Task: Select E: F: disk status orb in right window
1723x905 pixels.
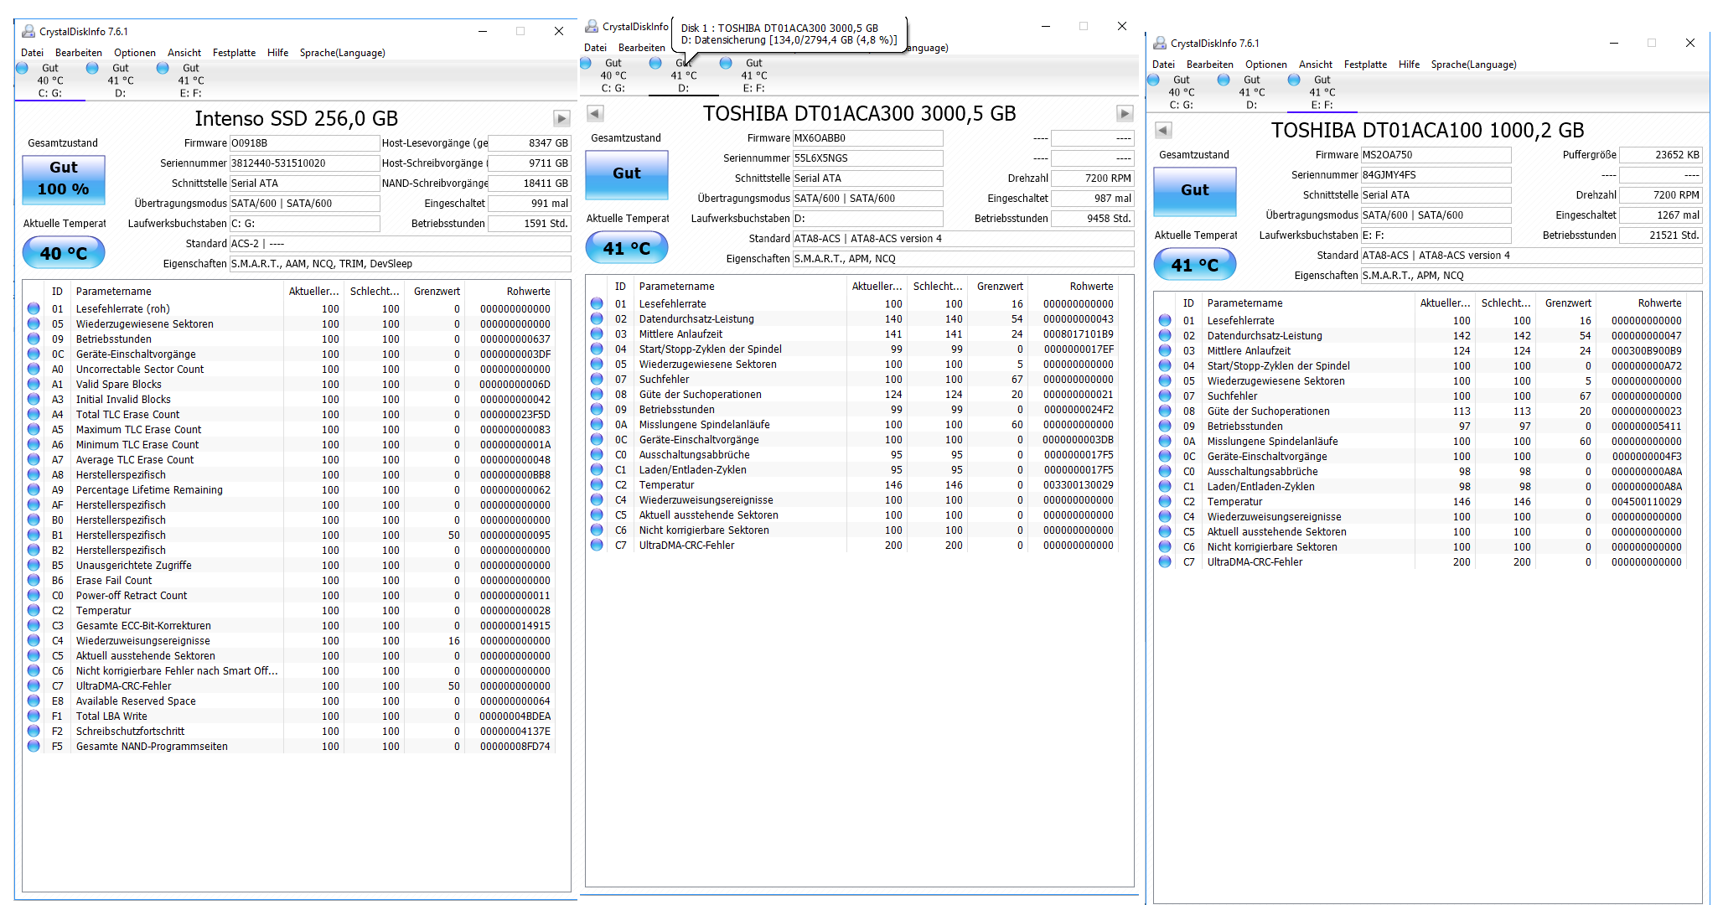Action: [1295, 80]
